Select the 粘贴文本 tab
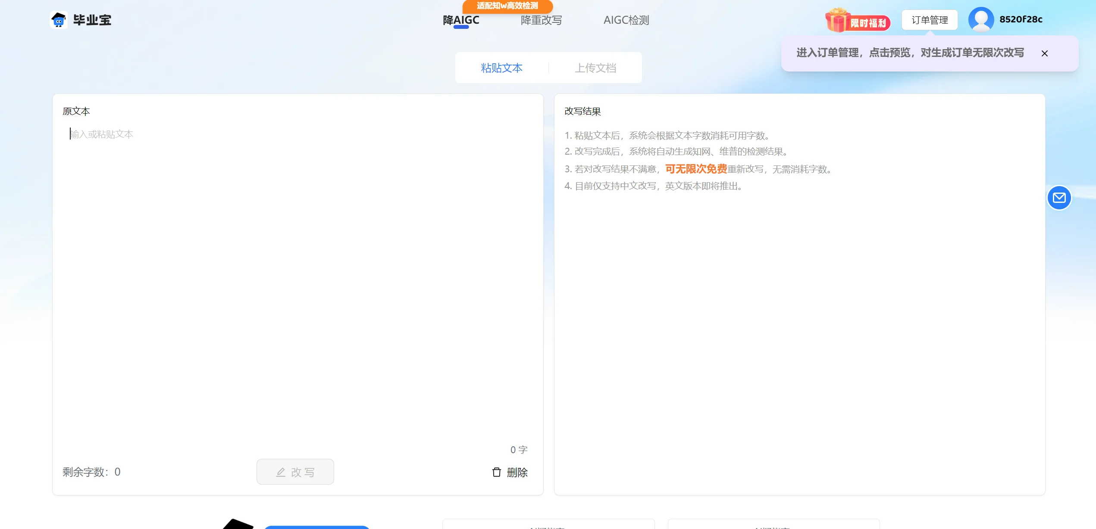This screenshot has width=1096, height=529. pos(501,68)
